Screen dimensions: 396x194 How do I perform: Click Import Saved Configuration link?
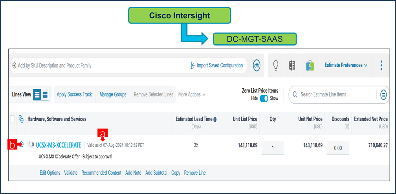tap(217, 66)
